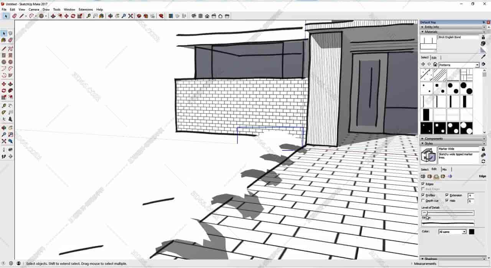This screenshot has width=491, height=268.
Task: Click the In Model house icon in Materials
Action: [435, 64]
